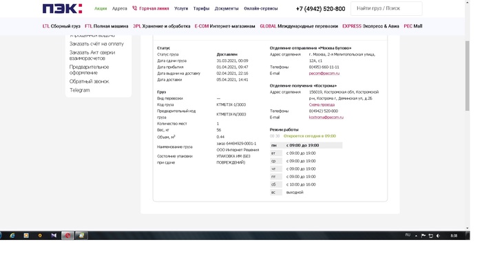
Task: Click the ПЭК logo
Action: [62, 8]
